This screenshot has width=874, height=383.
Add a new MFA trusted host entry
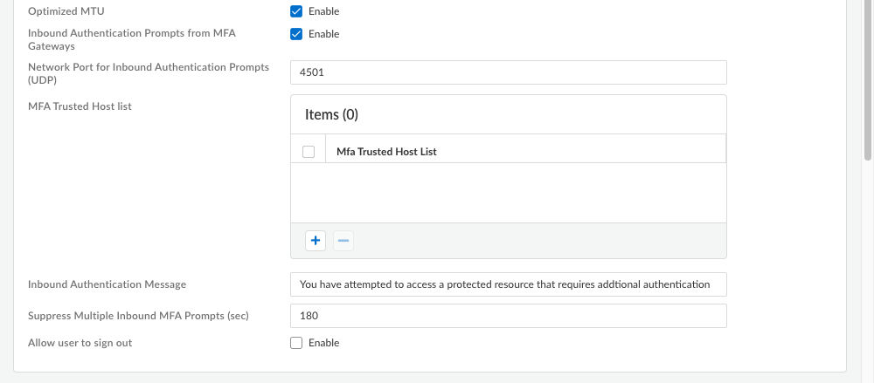[316, 241]
